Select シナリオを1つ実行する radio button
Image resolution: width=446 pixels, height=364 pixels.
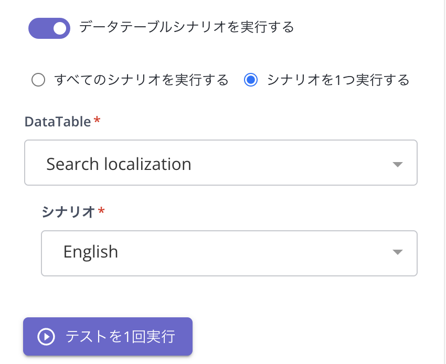(251, 80)
